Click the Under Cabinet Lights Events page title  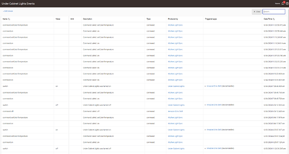click(18, 3)
